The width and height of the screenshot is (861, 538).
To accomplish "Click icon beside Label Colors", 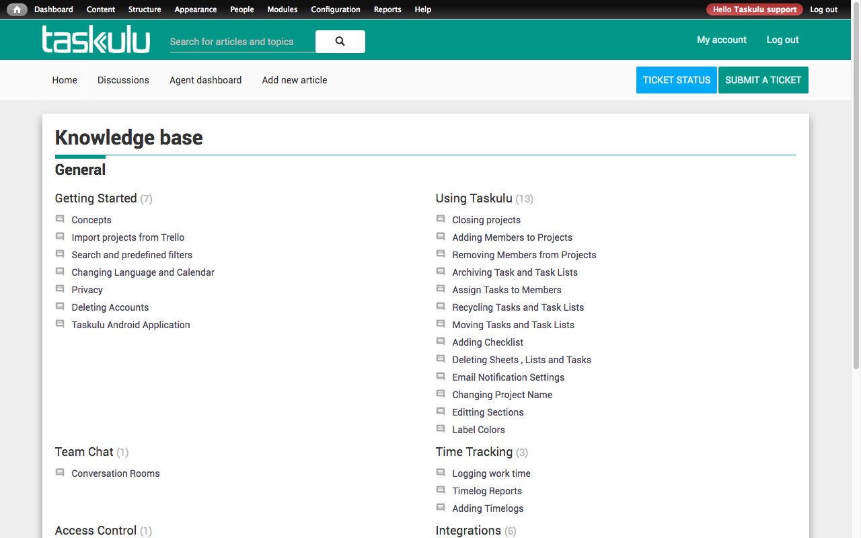I will click(x=441, y=429).
